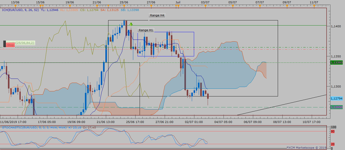Select the Range H1 label
This screenshot has height=150, width=345.
coord(146,30)
